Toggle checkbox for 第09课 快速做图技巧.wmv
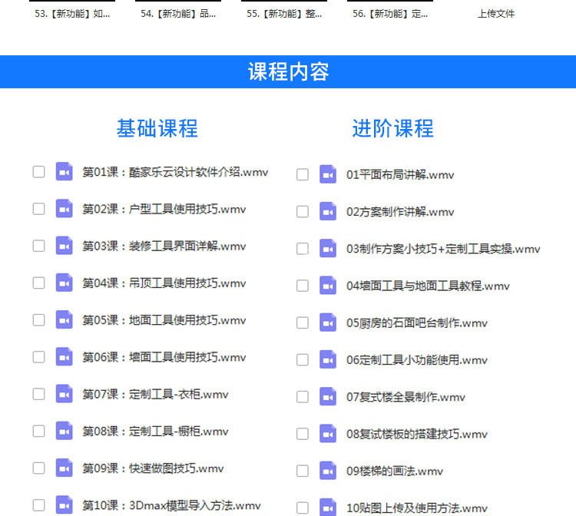576x516 pixels. pos(38,468)
